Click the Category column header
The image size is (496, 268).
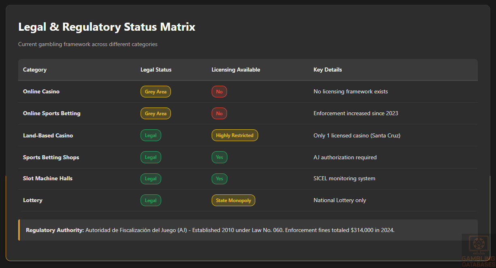tap(35, 70)
